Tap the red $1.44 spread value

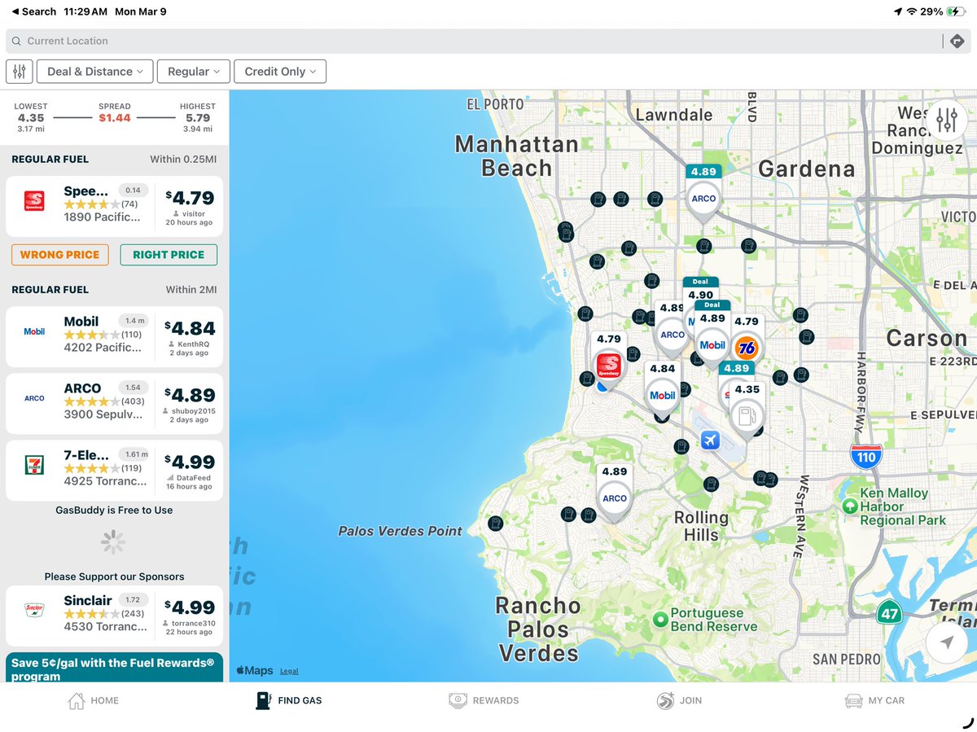pos(115,118)
